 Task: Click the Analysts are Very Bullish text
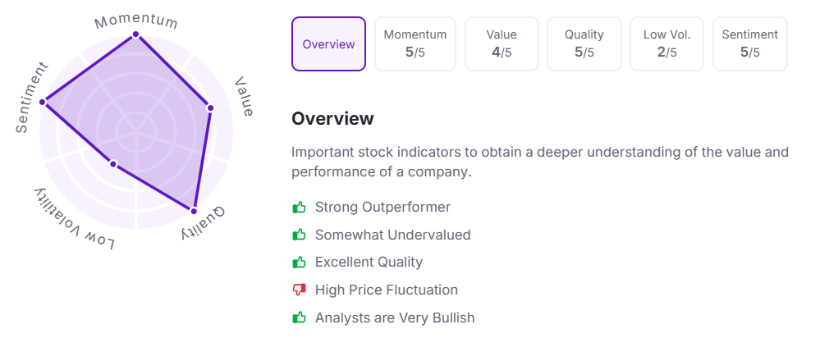pos(395,318)
